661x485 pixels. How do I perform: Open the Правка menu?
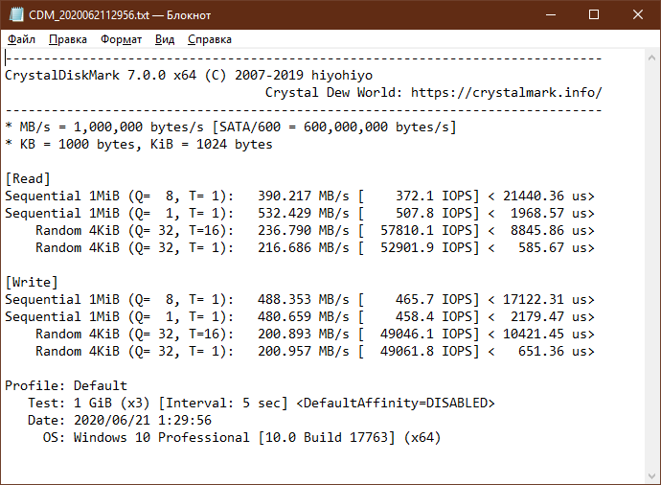(x=68, y=39)
